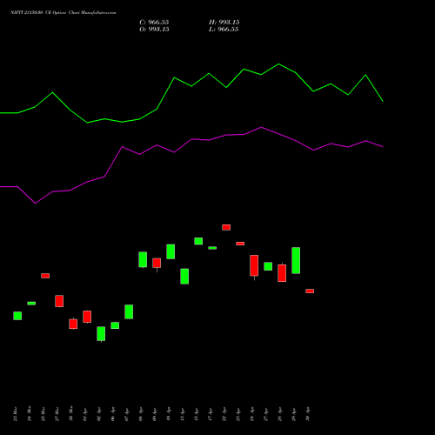Select the small red candle above 30 Apr
The image size is (435, 435).
(310, 291)
